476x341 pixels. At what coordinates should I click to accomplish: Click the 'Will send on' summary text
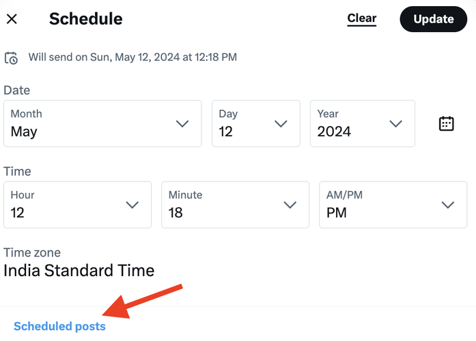click(x=132, y=57)
